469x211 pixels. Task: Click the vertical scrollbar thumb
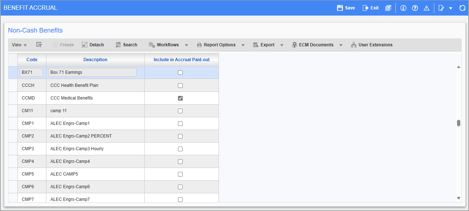[x=458, y=123]
